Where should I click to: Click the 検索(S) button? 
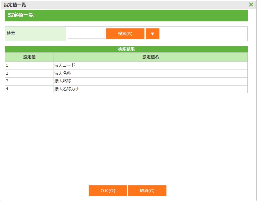[125, 34]
